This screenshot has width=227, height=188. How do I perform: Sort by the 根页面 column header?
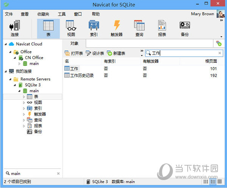coord(199,61)
